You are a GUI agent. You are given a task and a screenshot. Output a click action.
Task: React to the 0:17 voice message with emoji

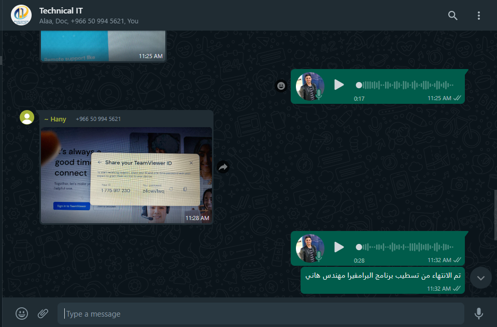point(281,86)
